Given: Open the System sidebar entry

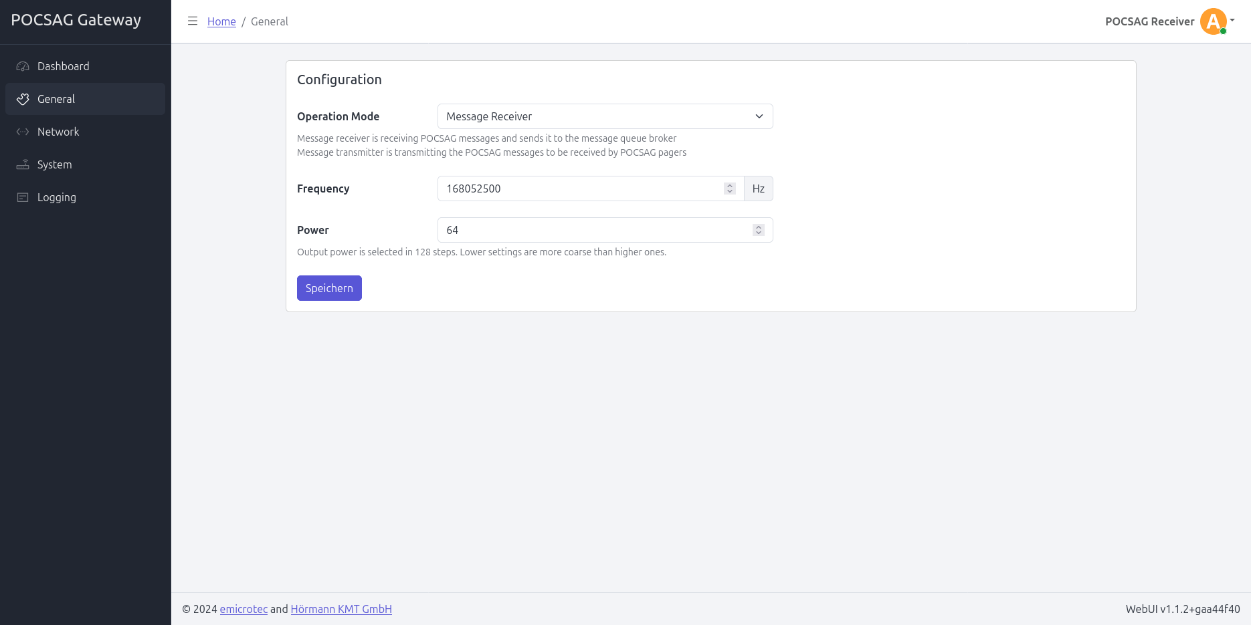Looking at the screenshot, I should pos(54,164).
